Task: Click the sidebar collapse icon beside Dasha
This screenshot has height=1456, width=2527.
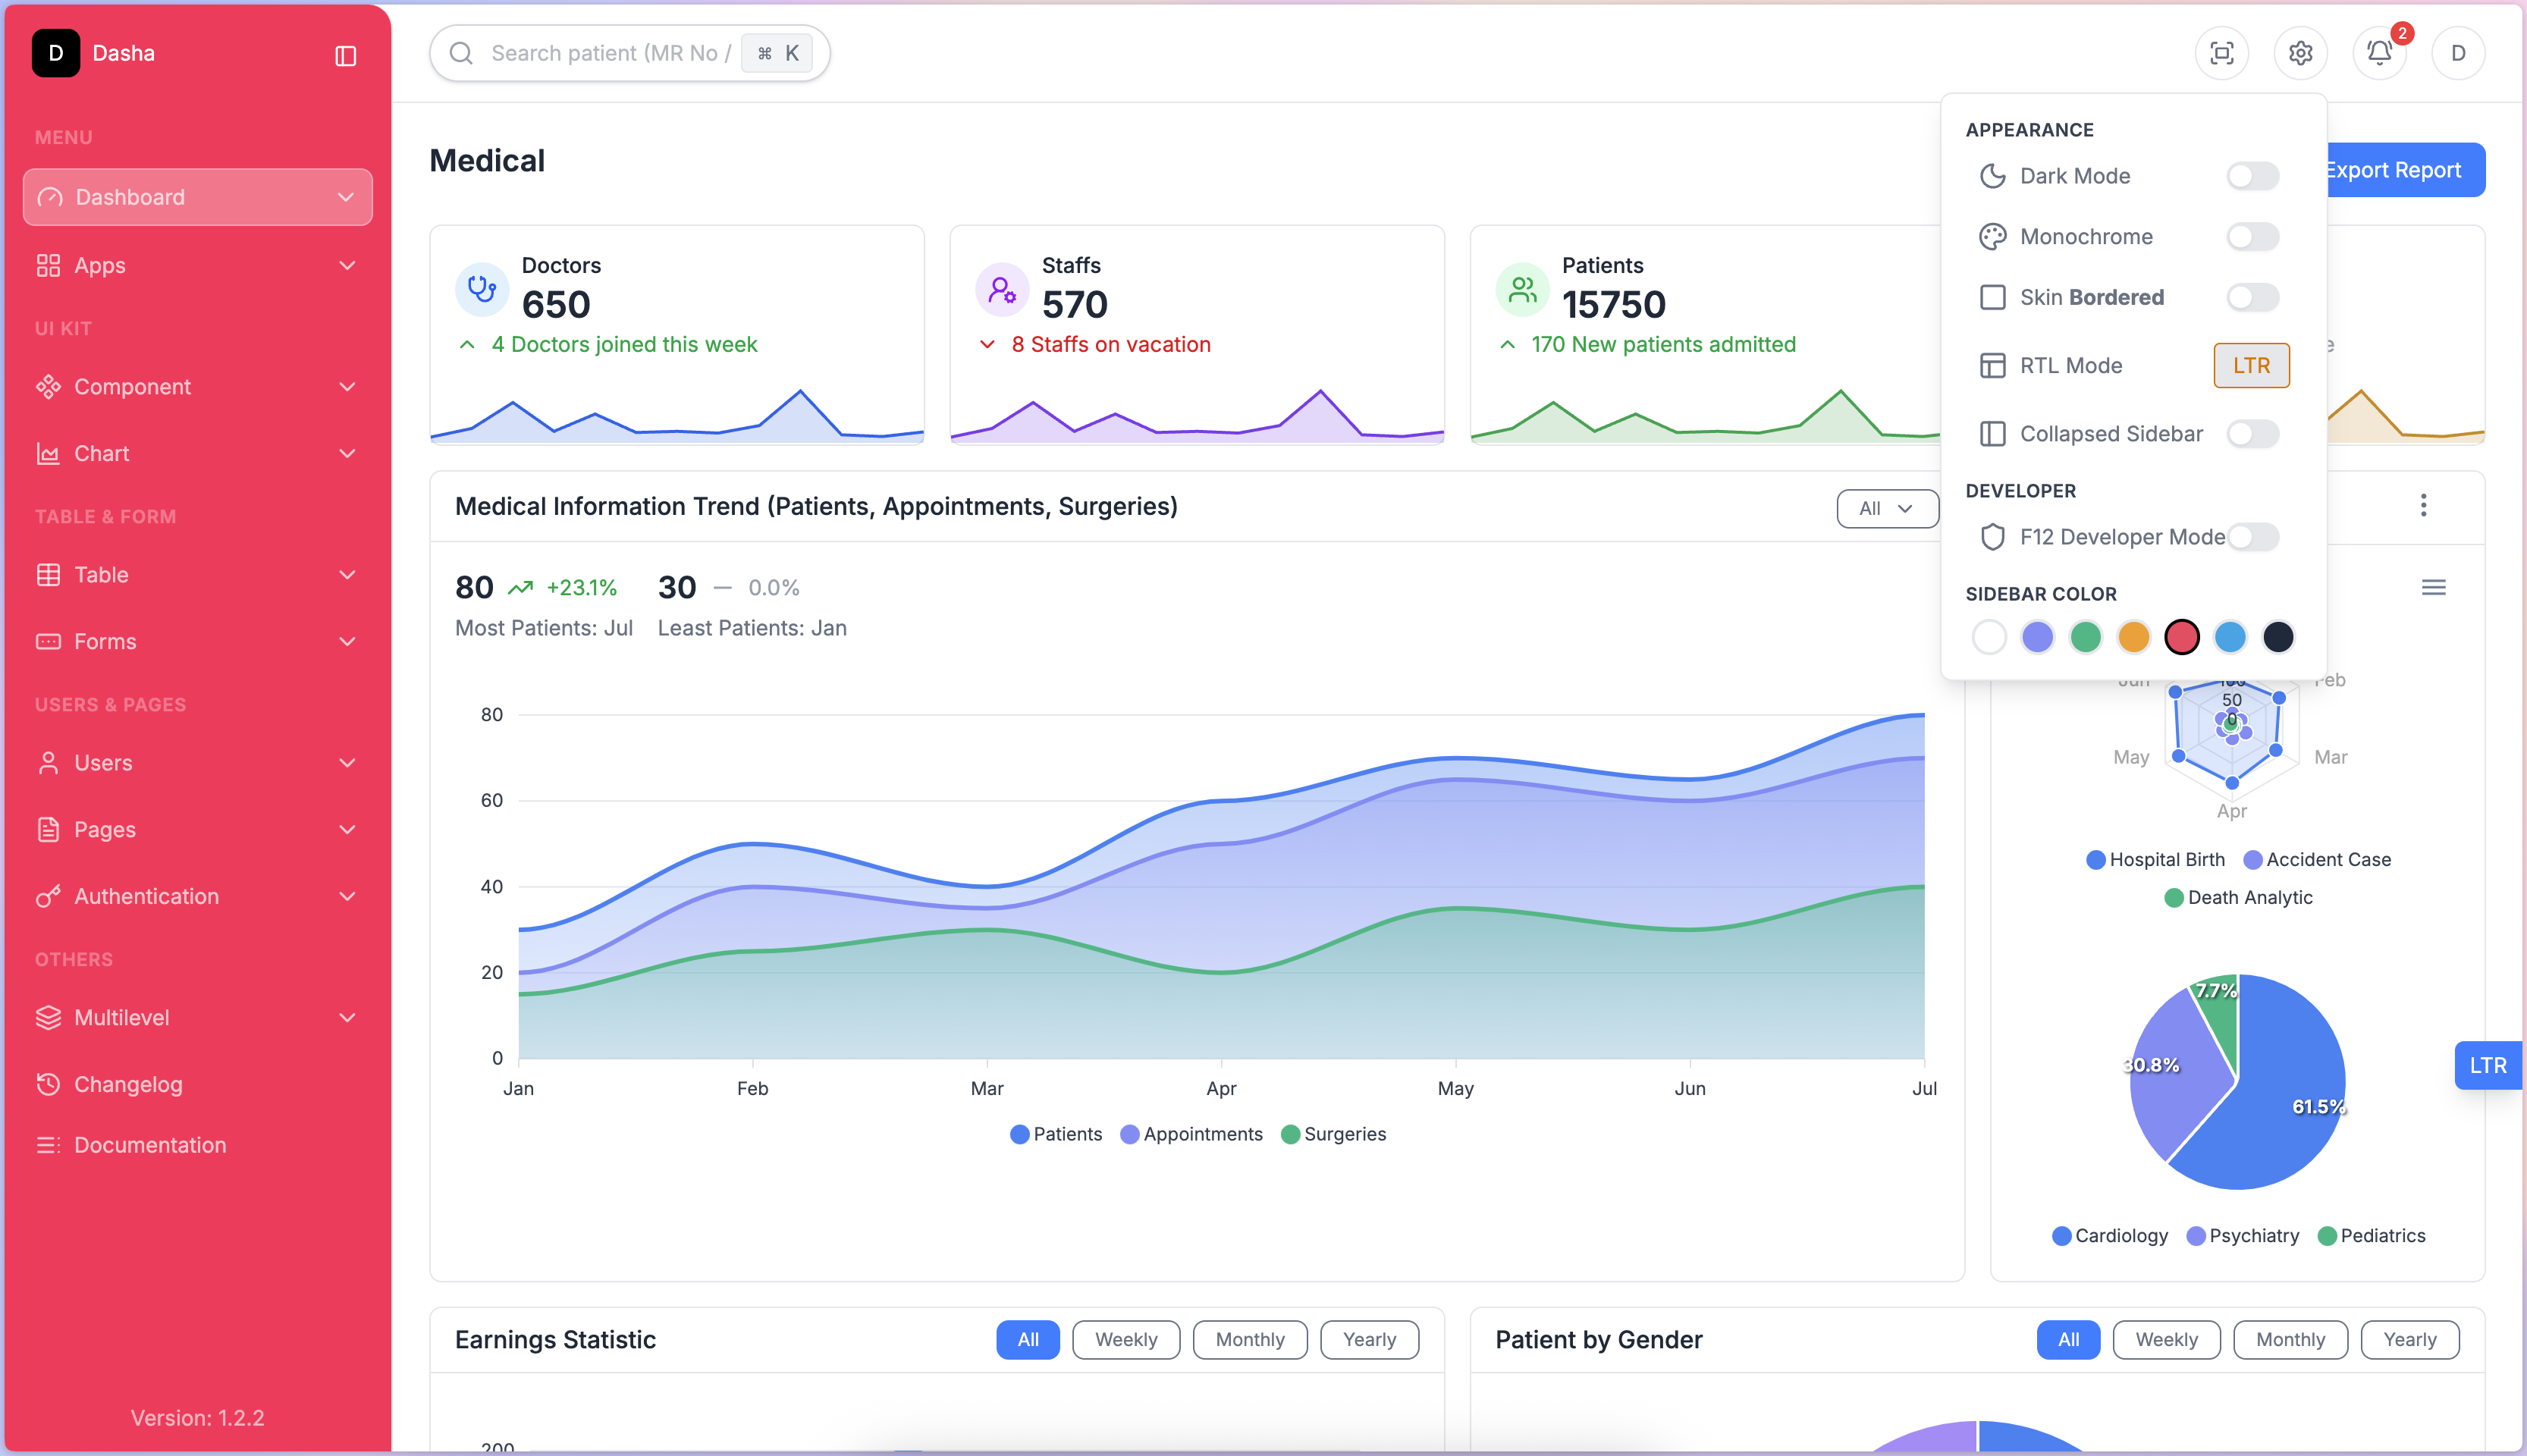Action: coord(345,56)
